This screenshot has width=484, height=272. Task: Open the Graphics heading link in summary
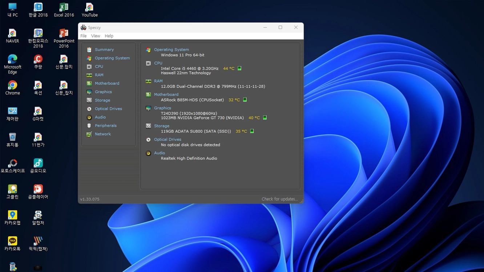point(162,108)
